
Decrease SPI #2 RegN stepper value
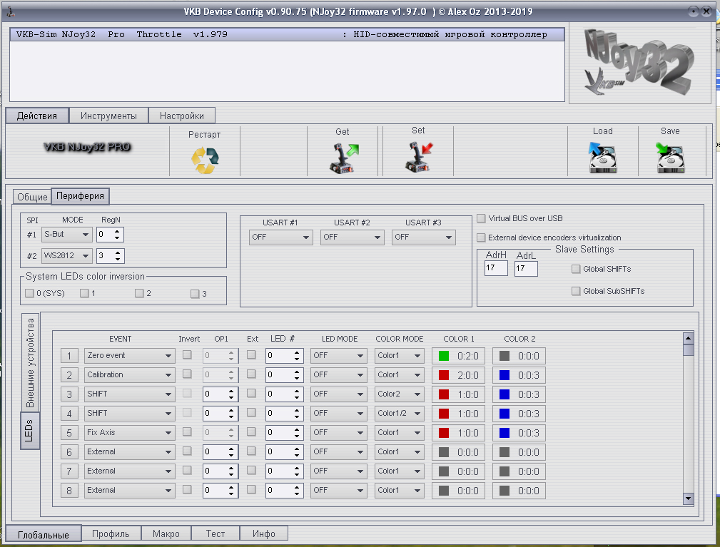(x=118, y=260)
